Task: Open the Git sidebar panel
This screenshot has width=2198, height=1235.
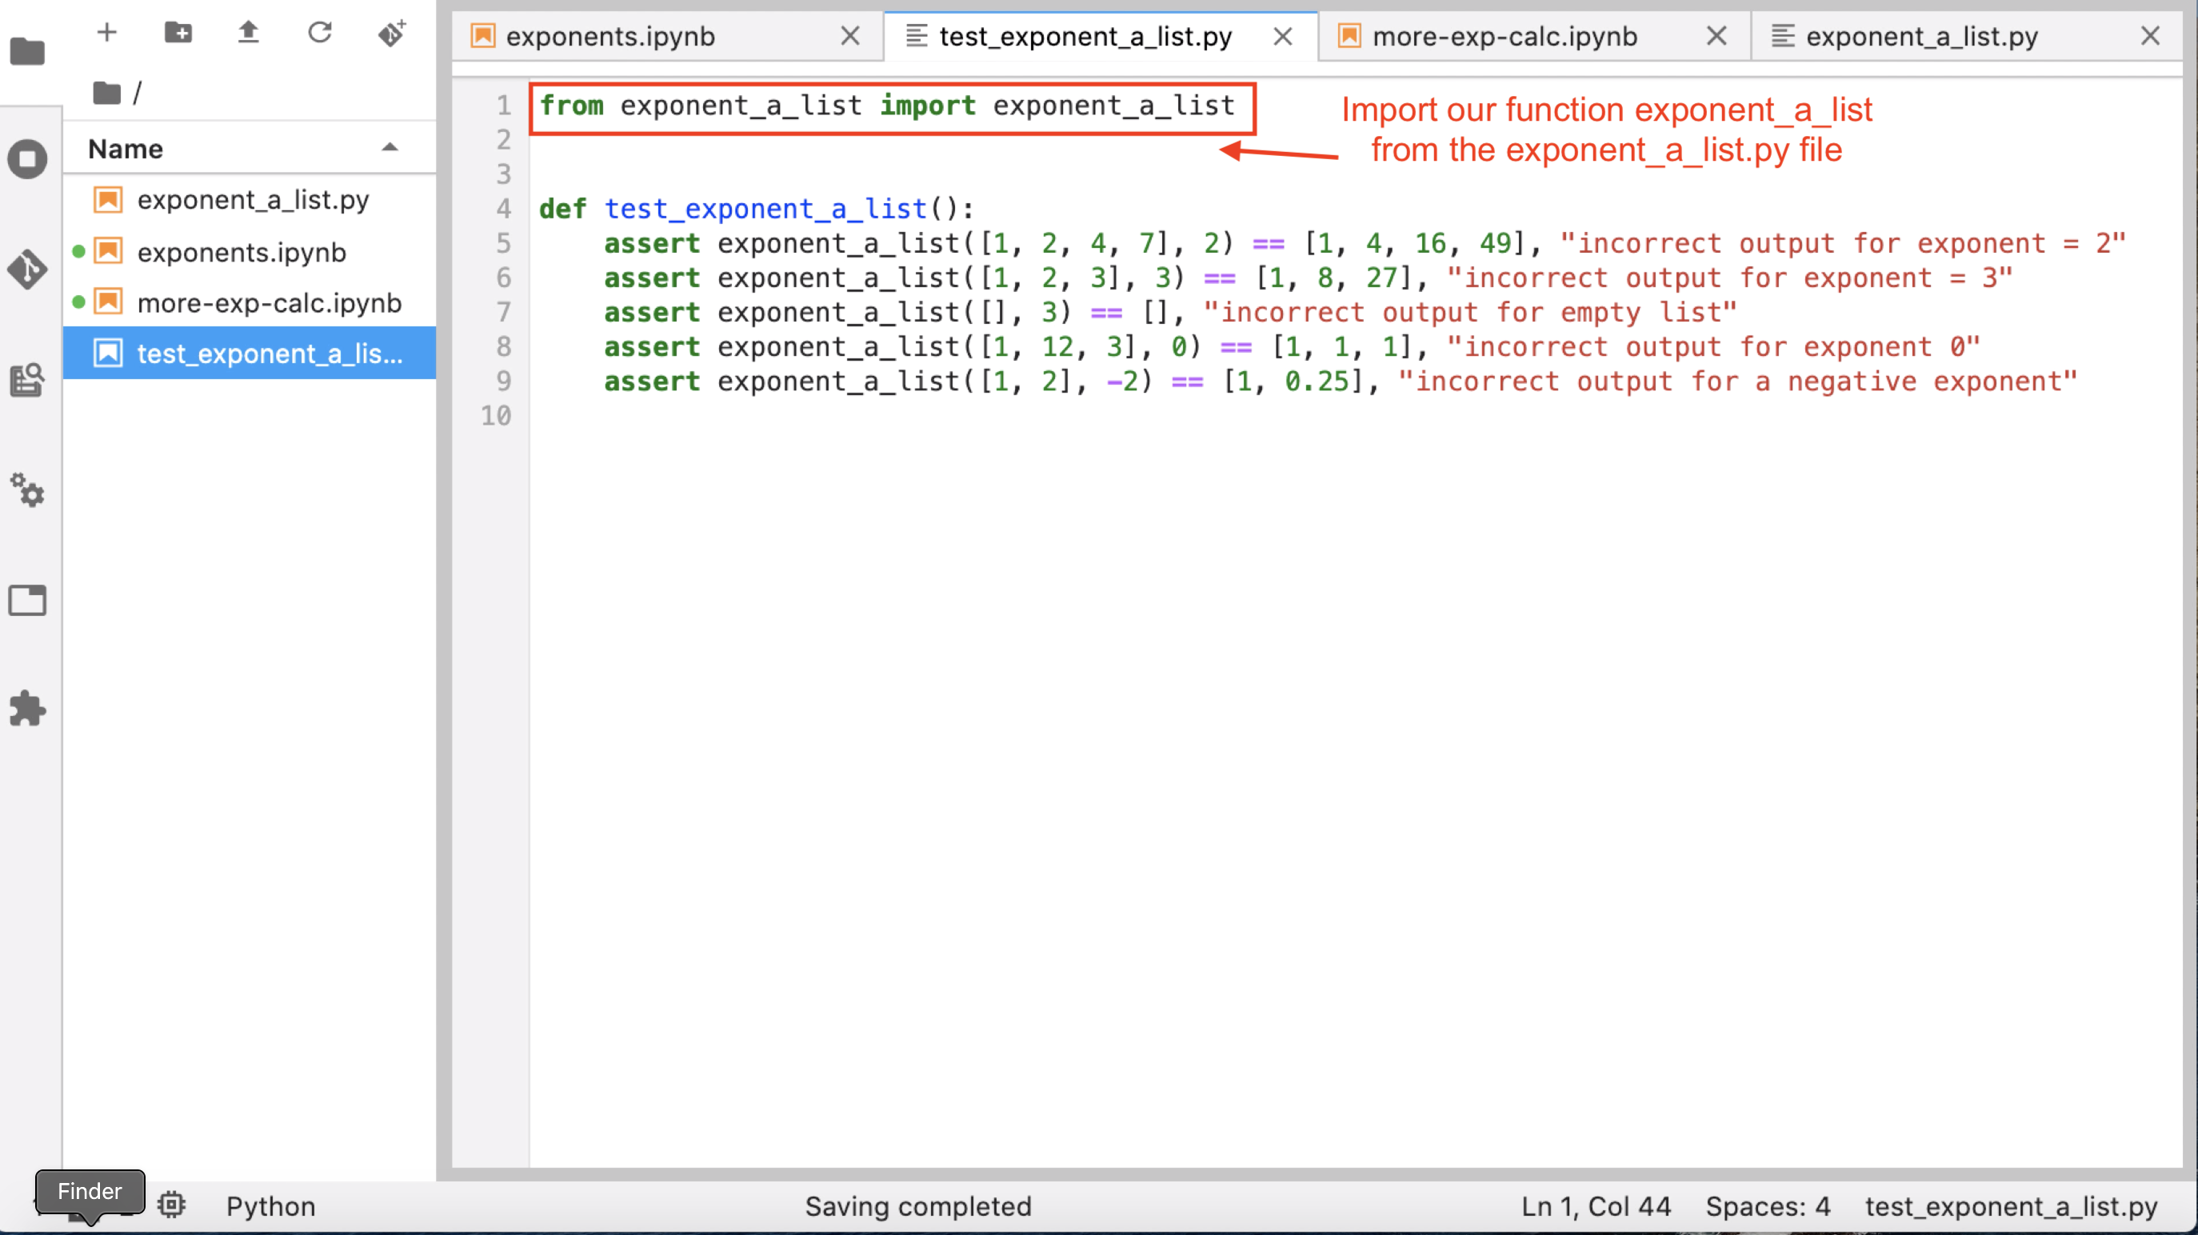Action: 27,270
